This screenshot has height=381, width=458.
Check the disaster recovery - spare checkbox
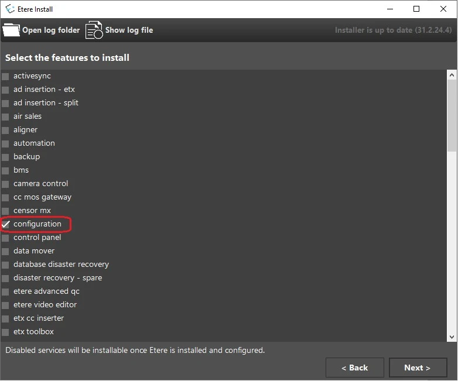[5, 278]
